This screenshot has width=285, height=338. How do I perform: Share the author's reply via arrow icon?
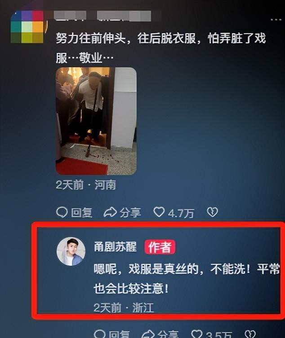[148, 334]
